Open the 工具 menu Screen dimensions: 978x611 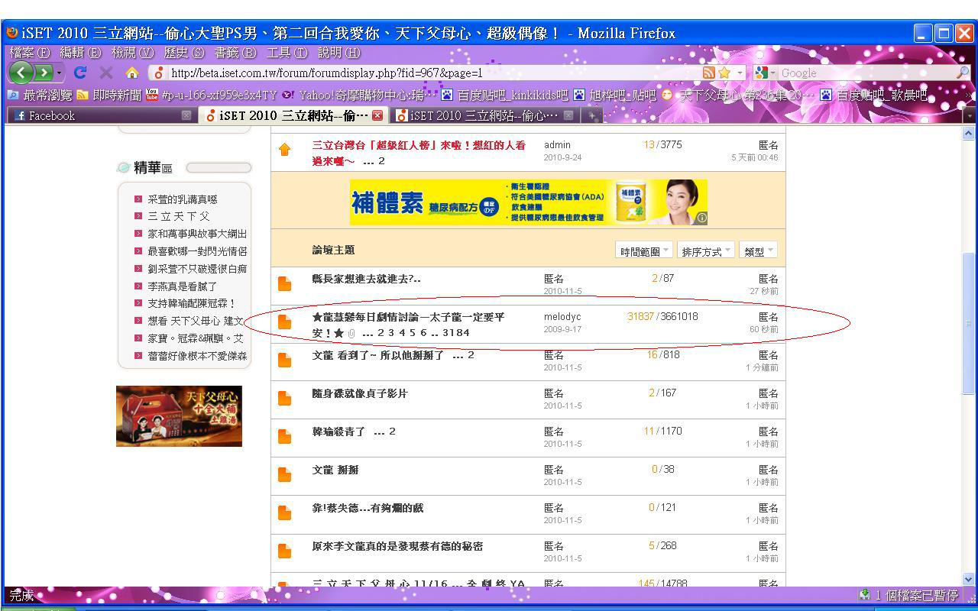287,53
